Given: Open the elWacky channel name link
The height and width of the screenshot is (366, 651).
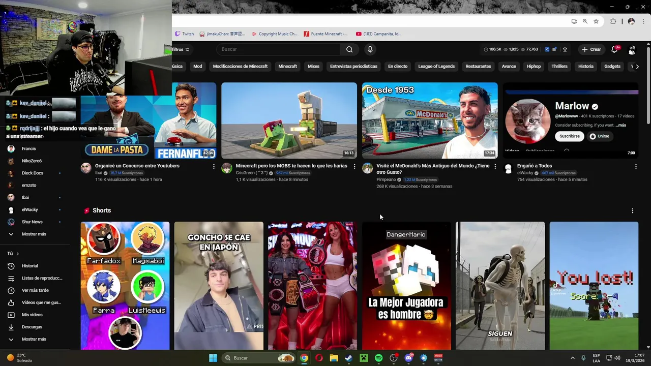Looking at the screenshot, I should coord(525,173).
